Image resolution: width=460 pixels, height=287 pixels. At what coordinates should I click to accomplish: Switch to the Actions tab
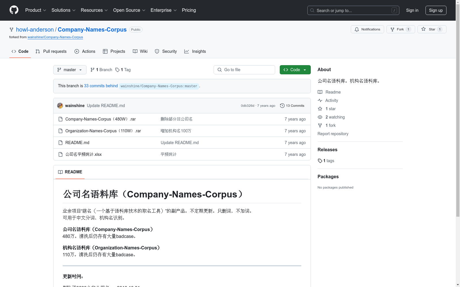[x=85, y=51]
